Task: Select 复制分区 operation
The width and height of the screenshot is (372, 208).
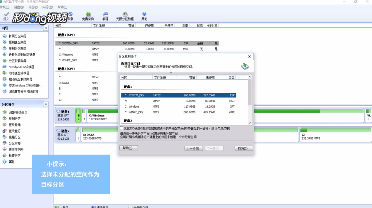Action: 14,119
